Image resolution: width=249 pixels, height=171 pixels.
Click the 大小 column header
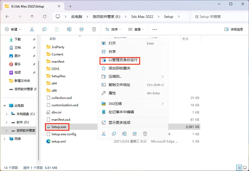pyautogui.click(x=185, y=39)
